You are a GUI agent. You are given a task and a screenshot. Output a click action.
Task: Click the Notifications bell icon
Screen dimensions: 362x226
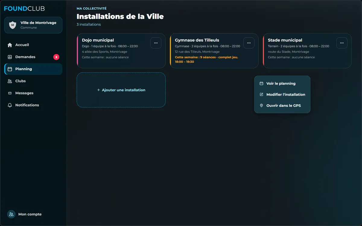(10, 105)
